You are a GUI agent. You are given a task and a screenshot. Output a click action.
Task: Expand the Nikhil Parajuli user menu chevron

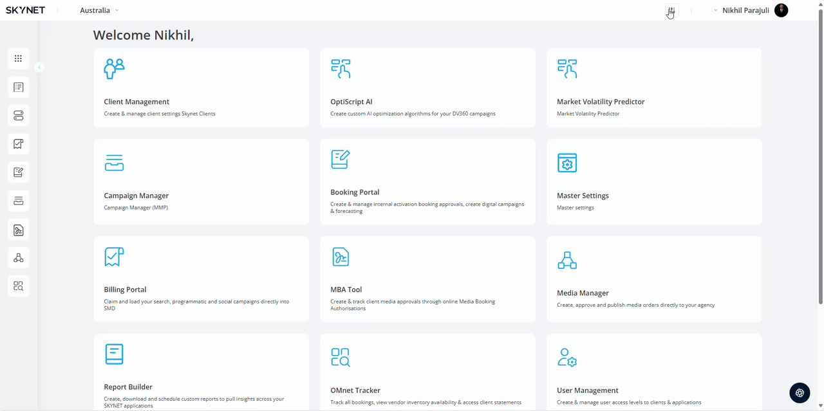coord(716,10)
